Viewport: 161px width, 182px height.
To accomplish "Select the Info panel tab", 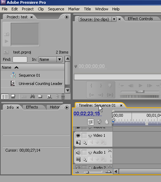I will click(x=10, y=107).
